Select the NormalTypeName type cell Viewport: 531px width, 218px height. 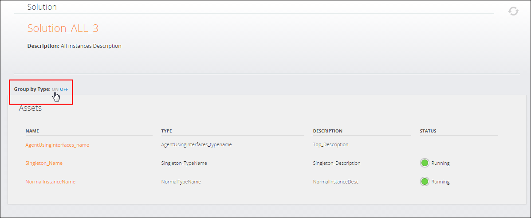coord(181,182)
